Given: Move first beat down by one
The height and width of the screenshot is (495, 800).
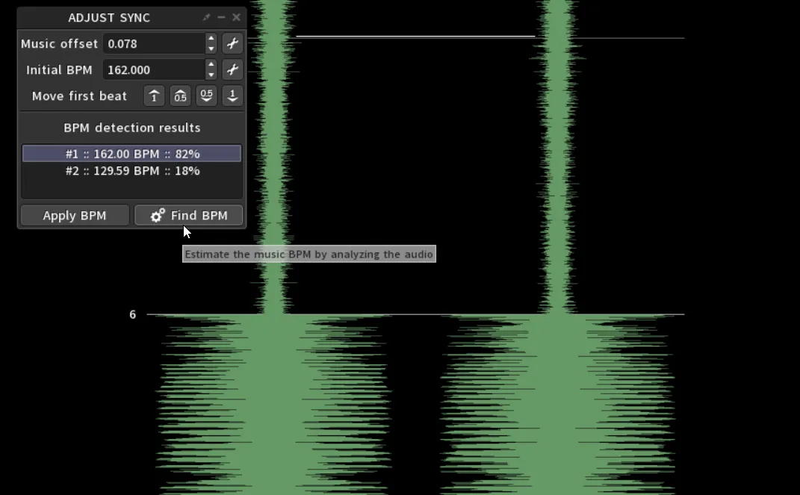Looking at the screenshot, I should point(232,96).
